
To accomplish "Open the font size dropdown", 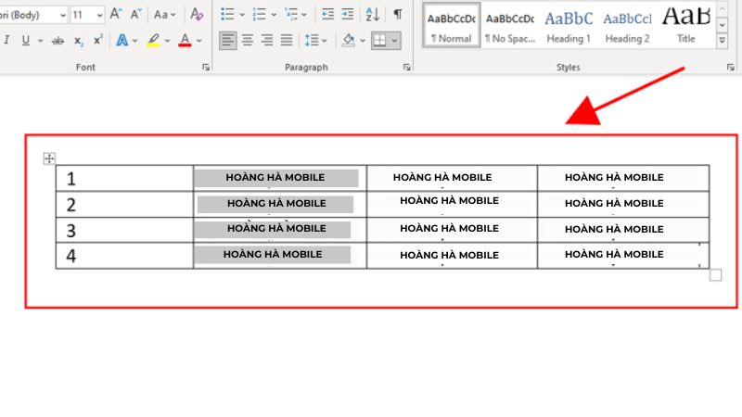I will [x=99, y=15].
